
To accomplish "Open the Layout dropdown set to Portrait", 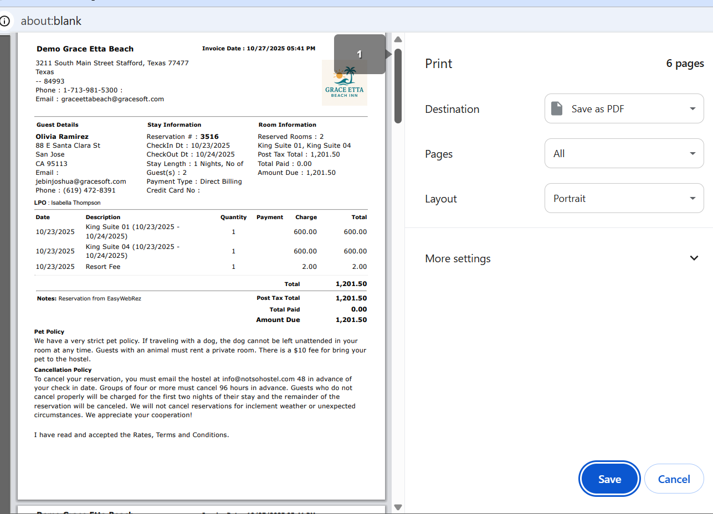I will click(624, 198).
